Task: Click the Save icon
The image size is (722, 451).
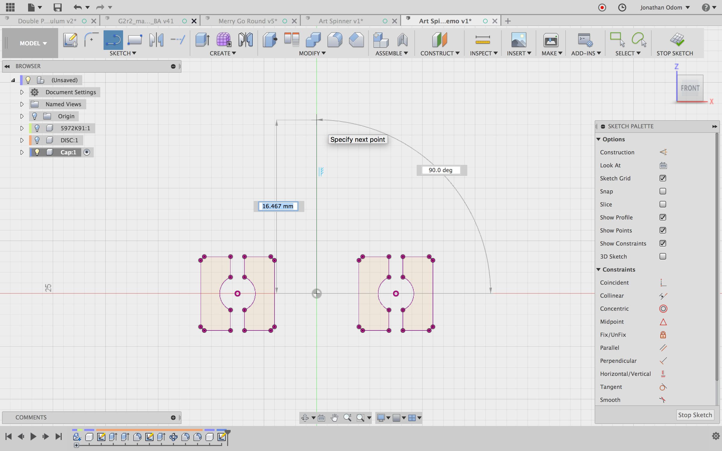Action: point(57,7)
